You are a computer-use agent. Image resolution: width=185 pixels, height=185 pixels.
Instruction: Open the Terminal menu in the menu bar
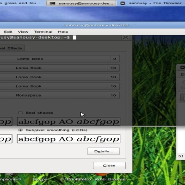coord(43,32)
